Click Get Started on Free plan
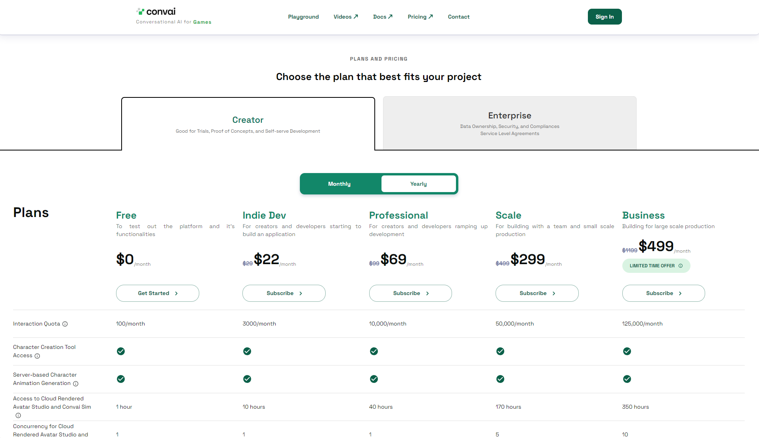759x438 pixels. pyautogui.click(x=158, y=293)
